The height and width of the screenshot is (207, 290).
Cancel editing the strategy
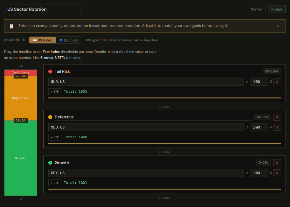pos(256,9)
